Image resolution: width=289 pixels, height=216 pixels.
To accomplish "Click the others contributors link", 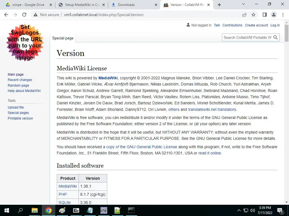I will (x=174, y=109).
